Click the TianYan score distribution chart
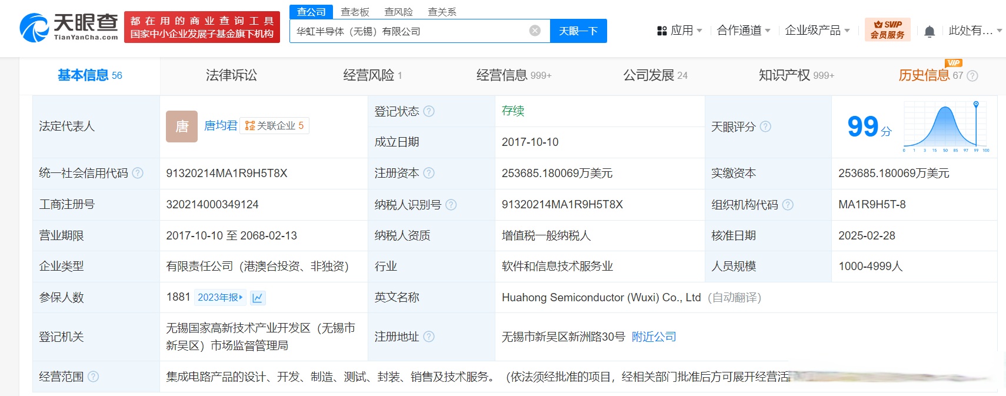The height and width of the screenshot is (396, 1006). [x=946, y=127]
